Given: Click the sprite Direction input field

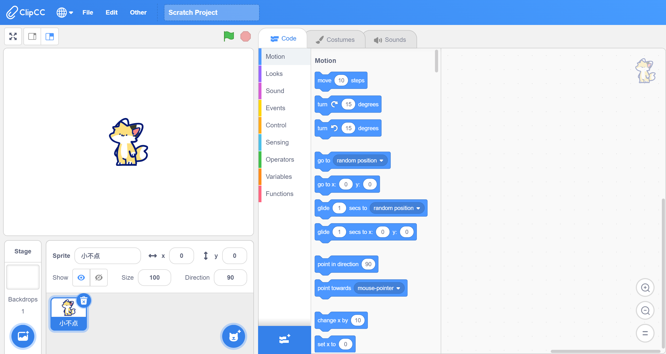Looking at the screenshot, I should (230, 278).
